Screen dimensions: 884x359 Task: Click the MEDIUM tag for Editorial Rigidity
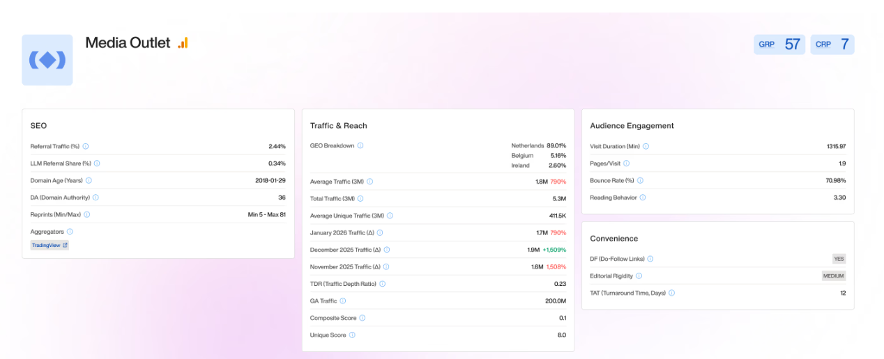[834, 276]
